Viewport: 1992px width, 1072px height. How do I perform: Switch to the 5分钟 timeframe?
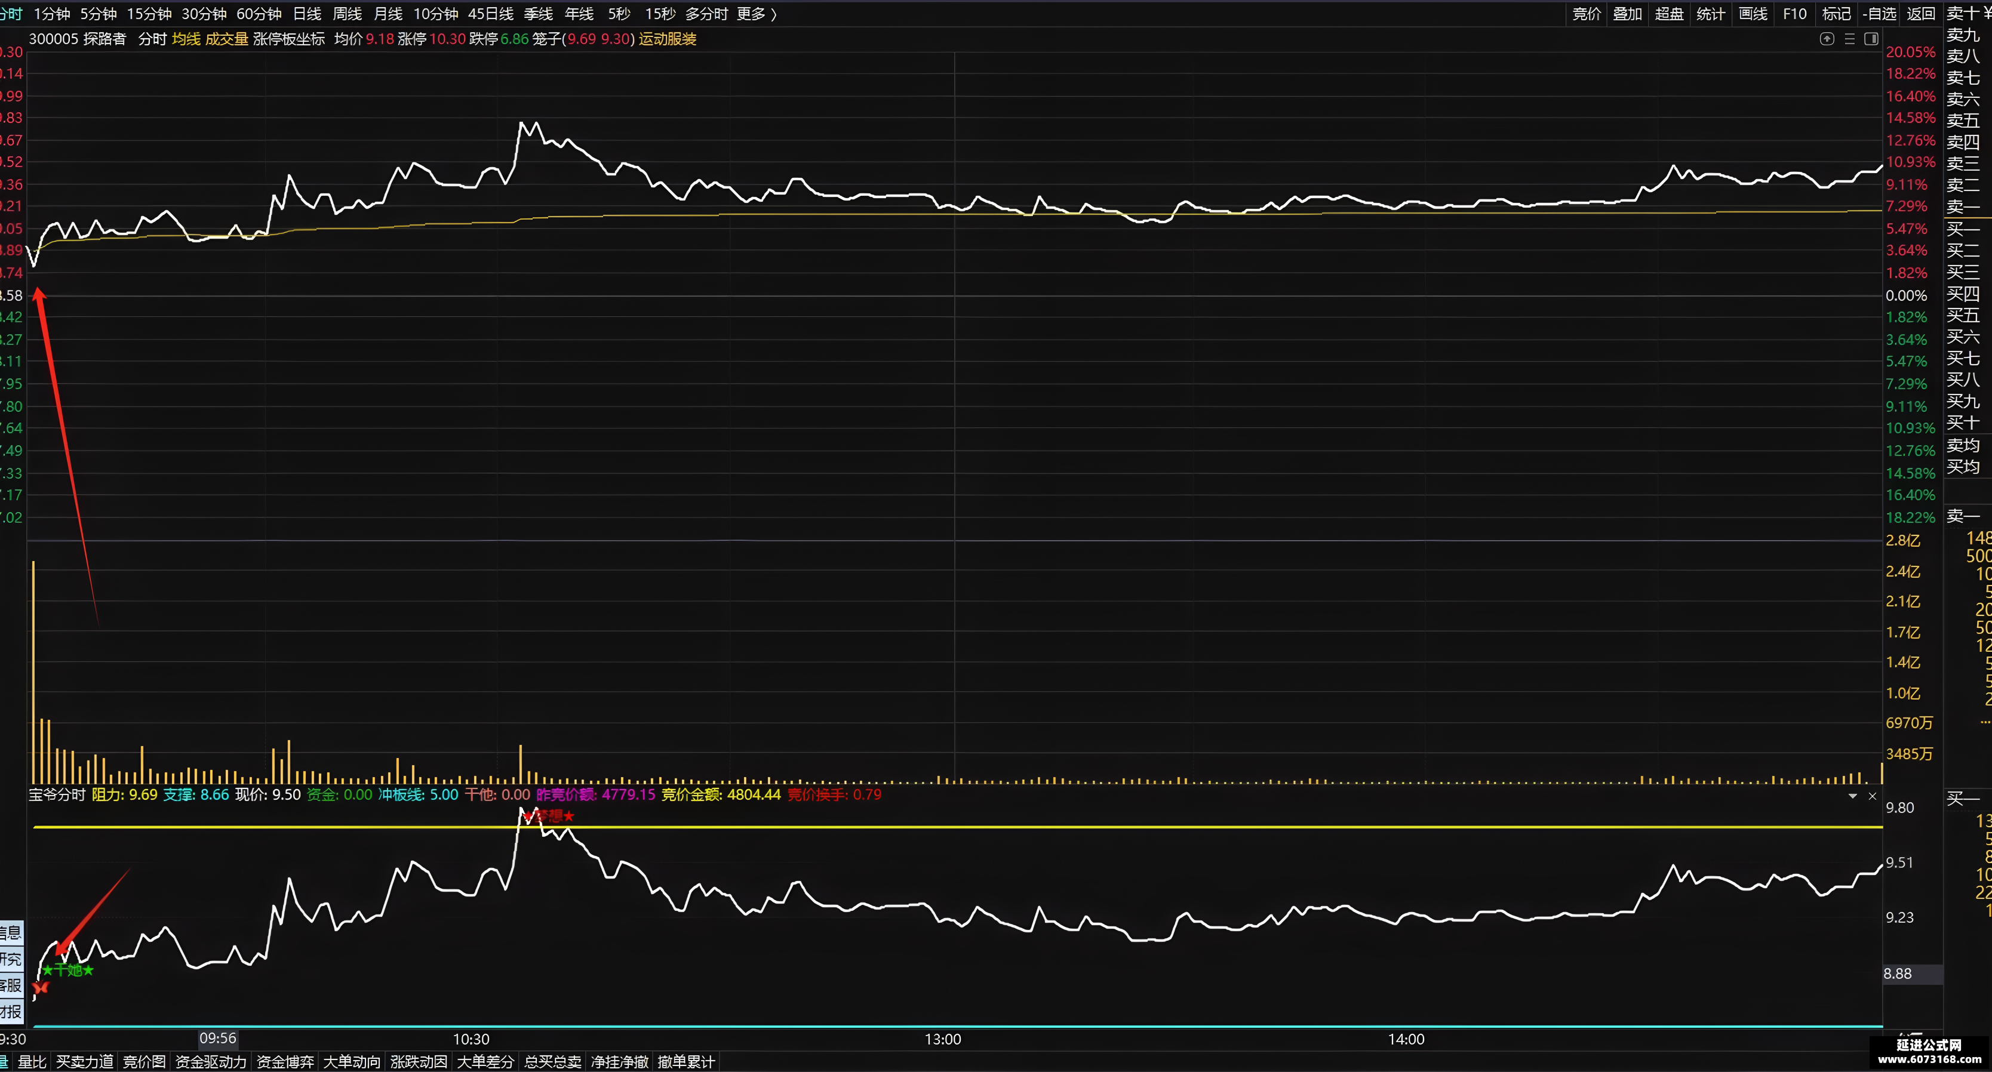[98, 14]
